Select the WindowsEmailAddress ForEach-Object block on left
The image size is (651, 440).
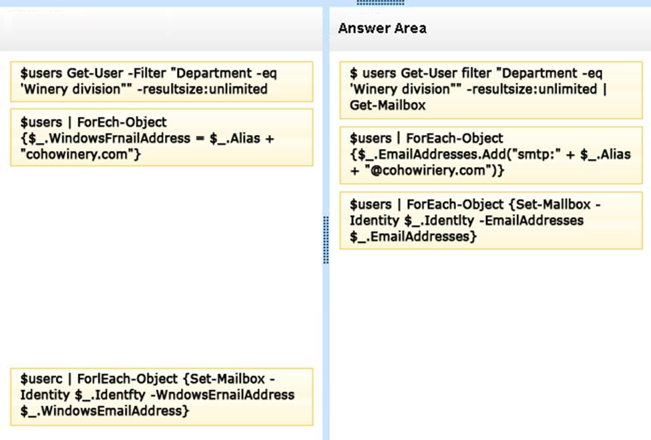(161, 138)
